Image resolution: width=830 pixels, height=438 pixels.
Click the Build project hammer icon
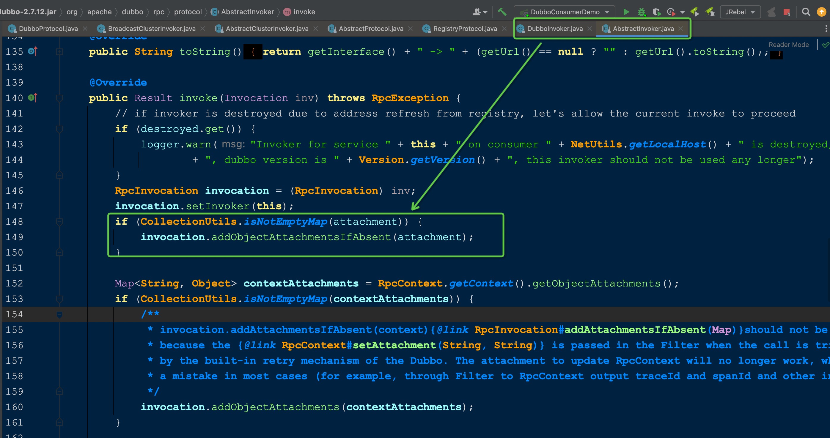coord(502,12)
